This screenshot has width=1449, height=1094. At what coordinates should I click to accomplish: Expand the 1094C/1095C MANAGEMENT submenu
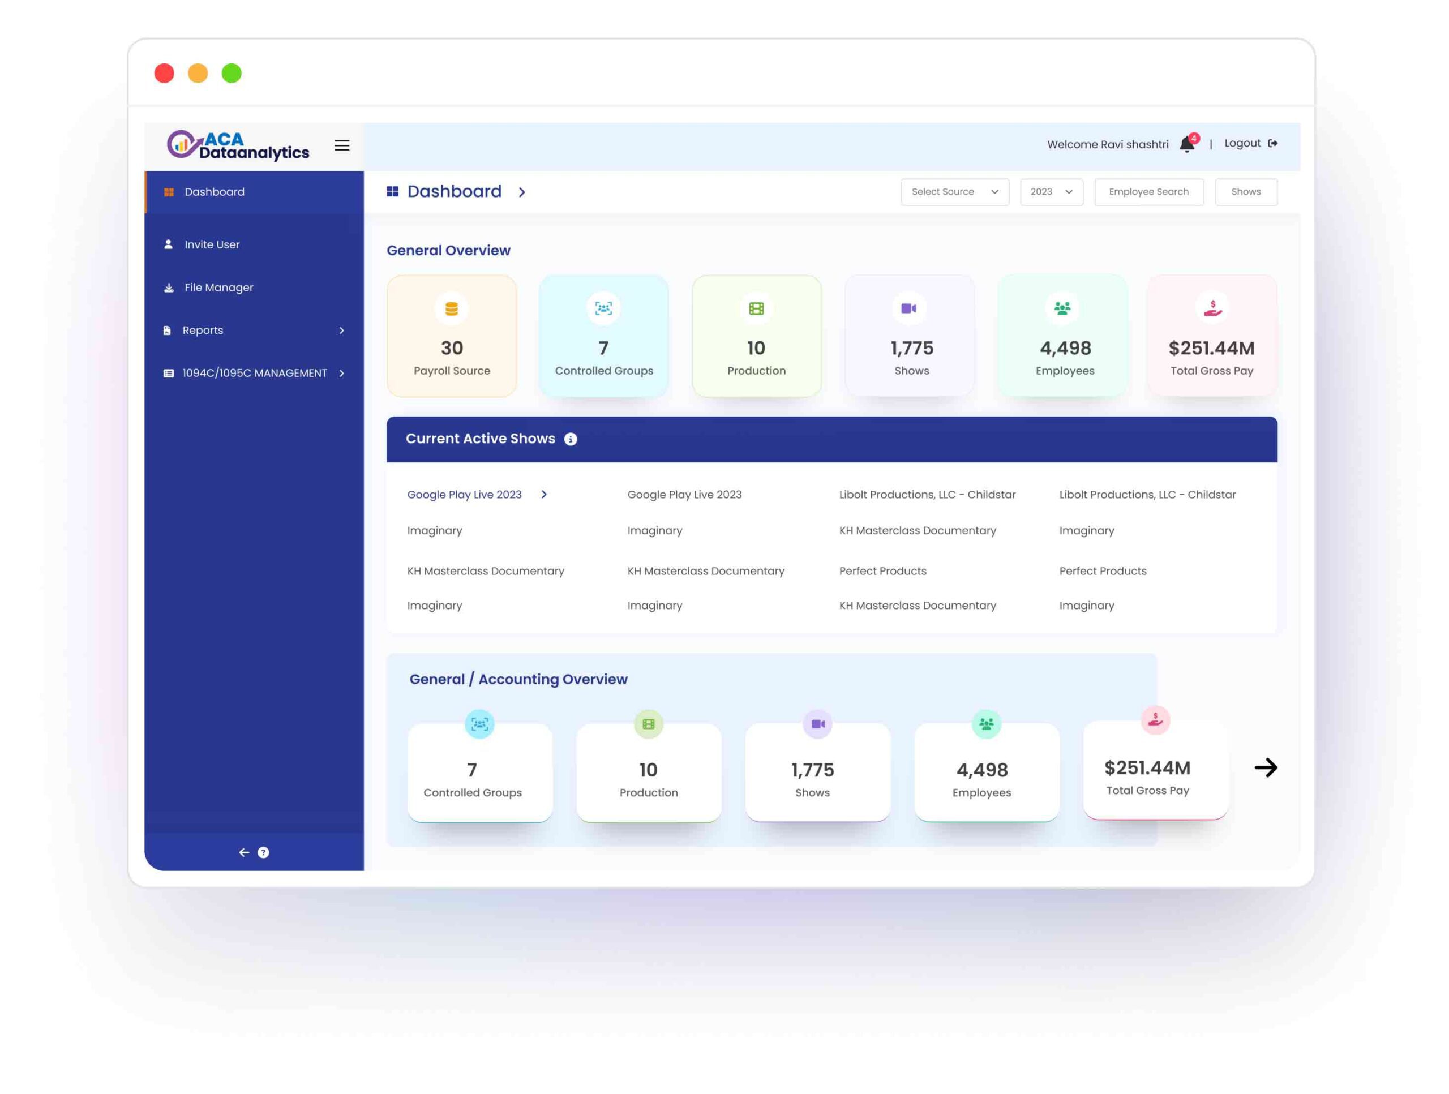tap(254, 373)
